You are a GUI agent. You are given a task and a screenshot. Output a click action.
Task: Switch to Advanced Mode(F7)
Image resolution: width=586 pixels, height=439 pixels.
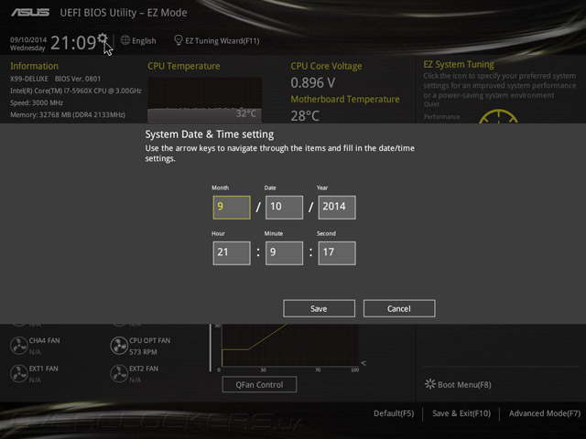(545, 413)
